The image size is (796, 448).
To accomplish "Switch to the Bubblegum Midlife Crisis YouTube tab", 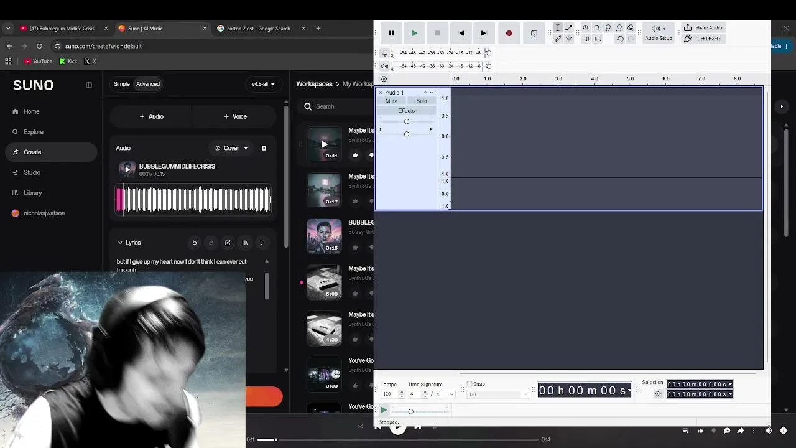I will click(x=64, y=28).
